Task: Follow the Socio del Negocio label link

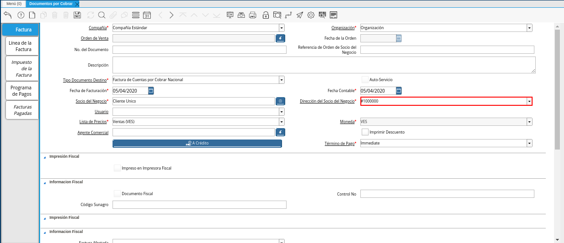Action: pyautogui.click(x=91, y=101)
